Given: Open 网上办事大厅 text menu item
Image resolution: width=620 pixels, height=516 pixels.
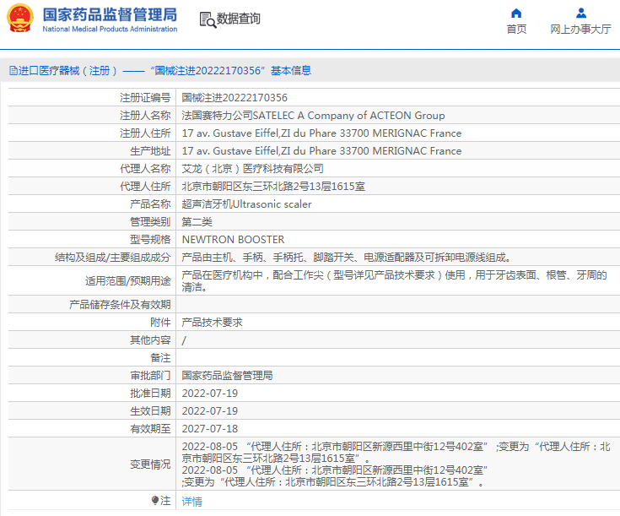Looking at the screenshot, I should [580, 29].
